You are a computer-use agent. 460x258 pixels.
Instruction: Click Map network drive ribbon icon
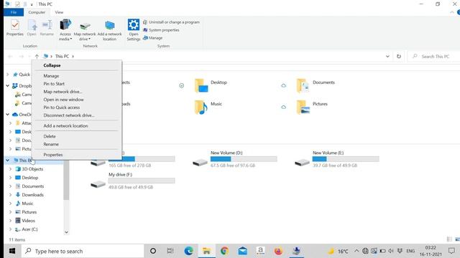85,29
